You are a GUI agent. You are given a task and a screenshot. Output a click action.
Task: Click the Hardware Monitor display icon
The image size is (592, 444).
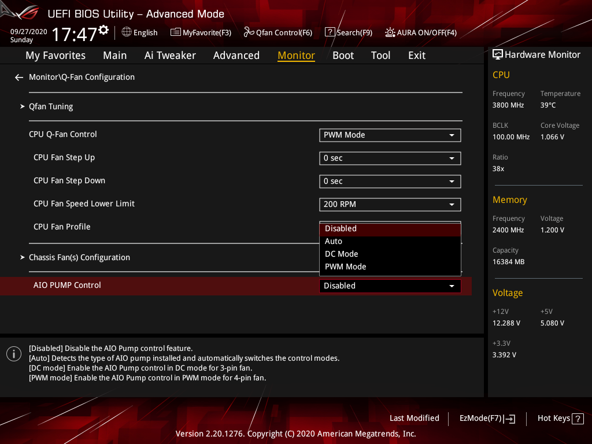pyautogui.click(x=498, y=55)
